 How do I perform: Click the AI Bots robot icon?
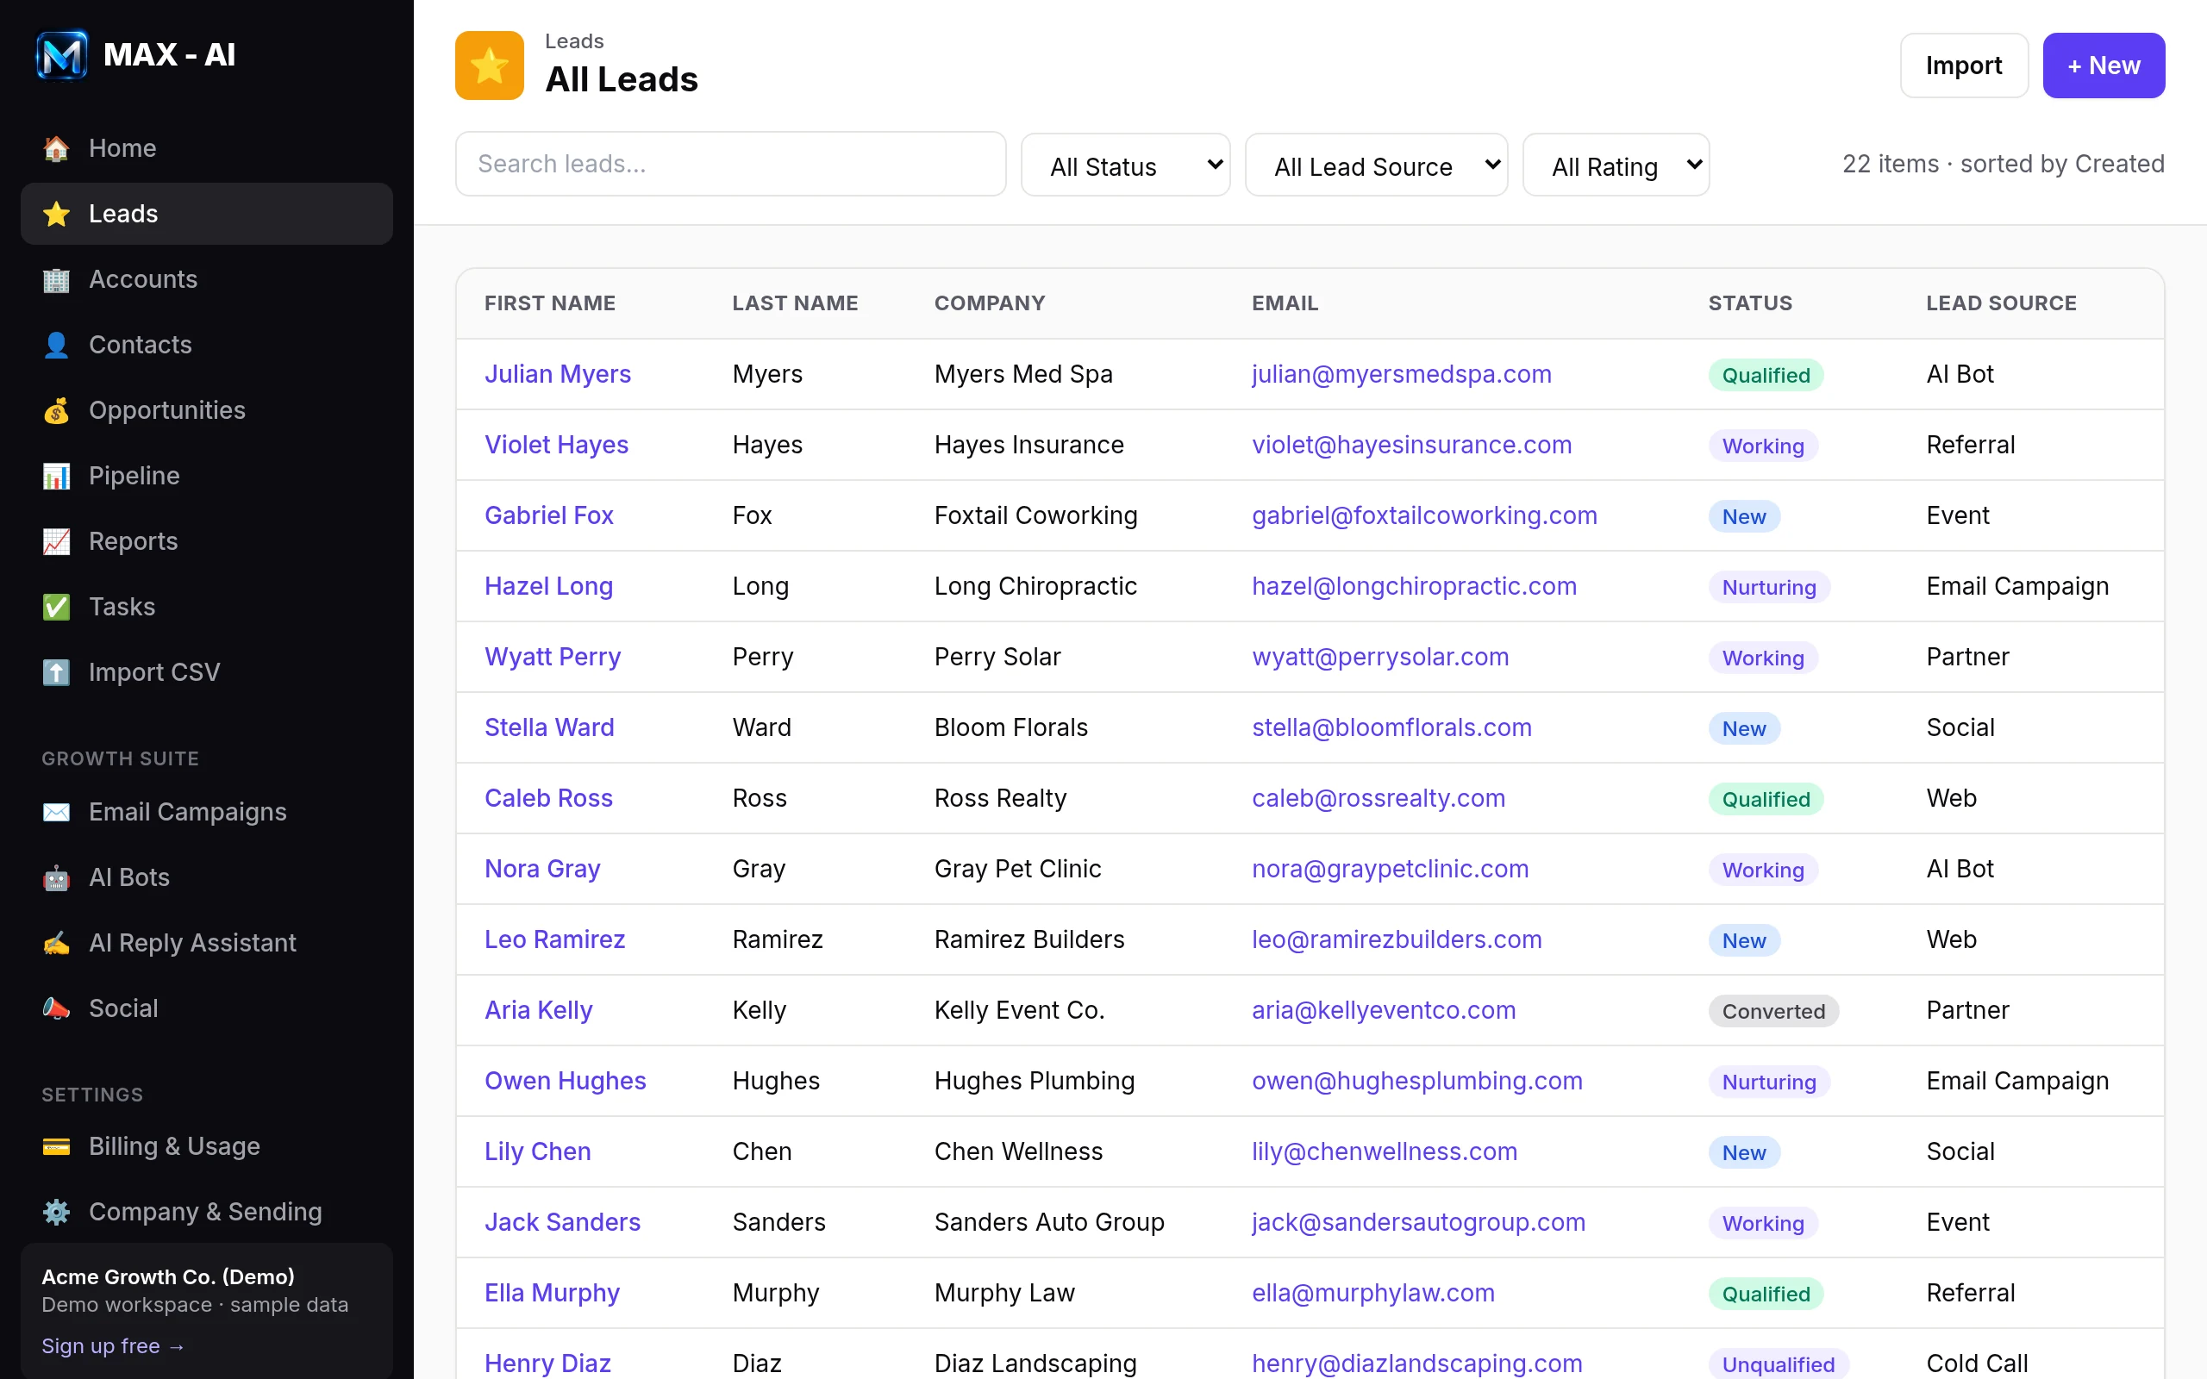57,877
